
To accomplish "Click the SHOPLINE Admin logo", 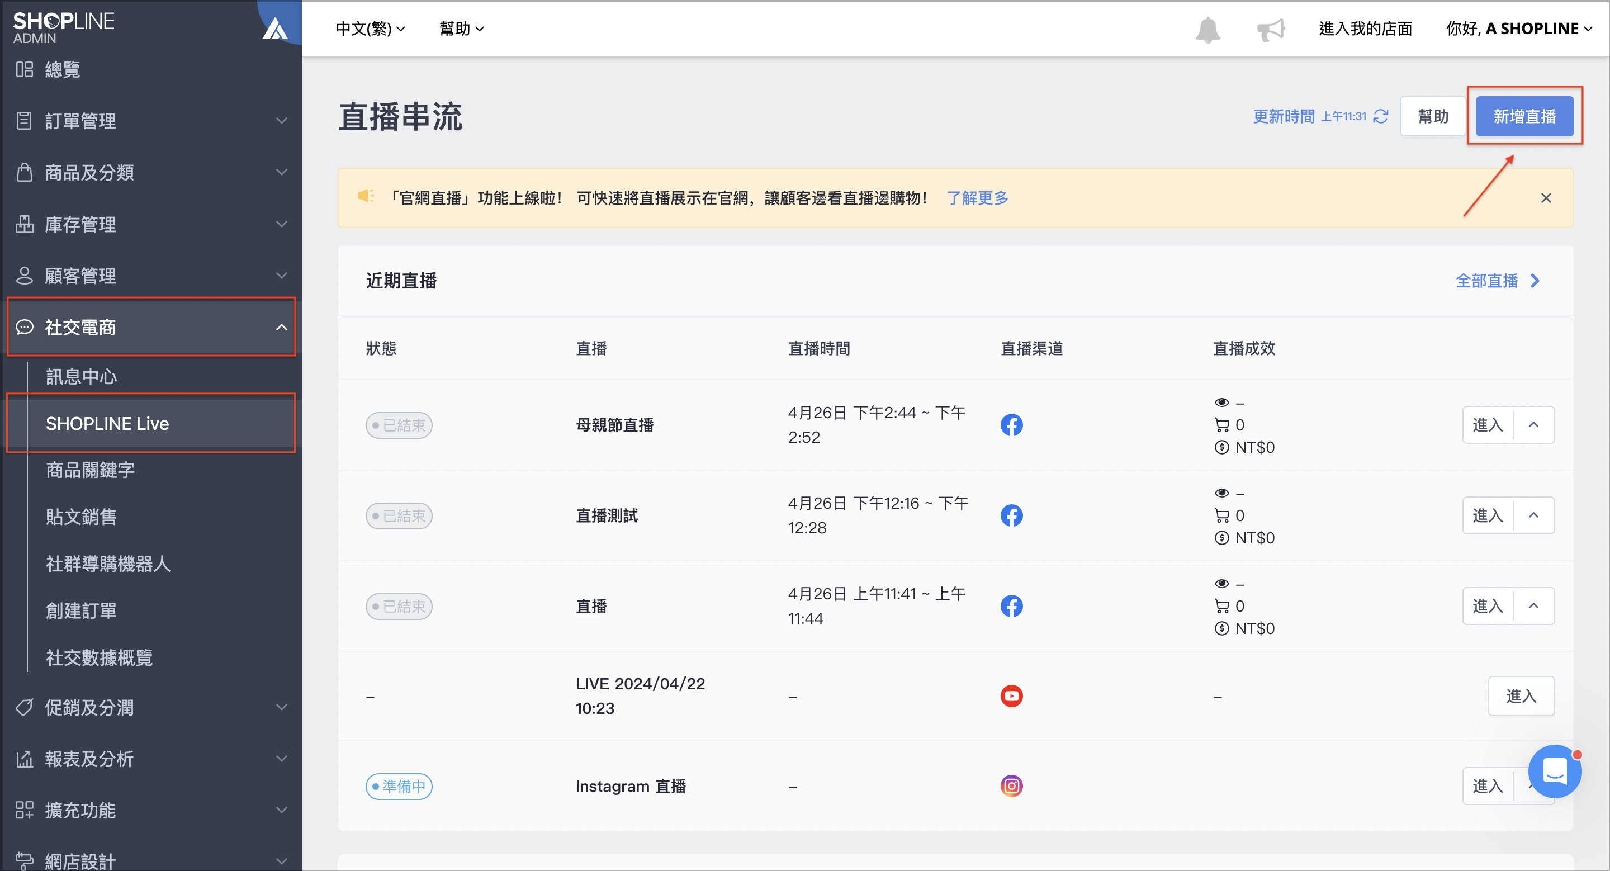I will pos(64,28).
